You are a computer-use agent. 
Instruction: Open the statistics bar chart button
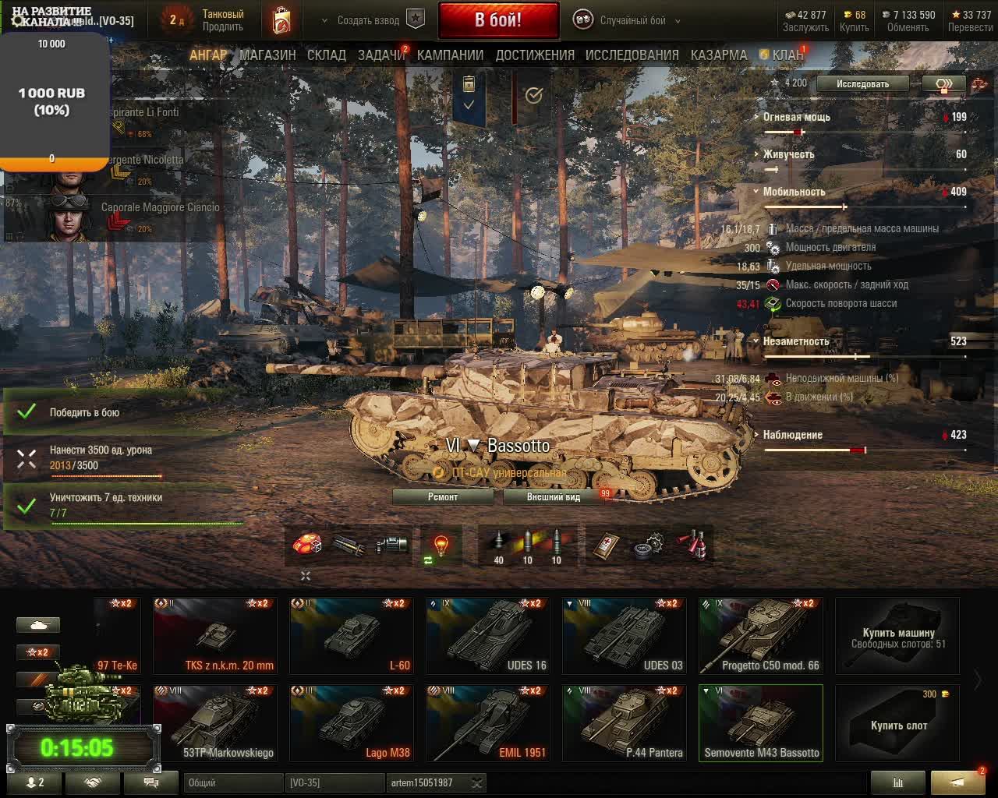897,782
